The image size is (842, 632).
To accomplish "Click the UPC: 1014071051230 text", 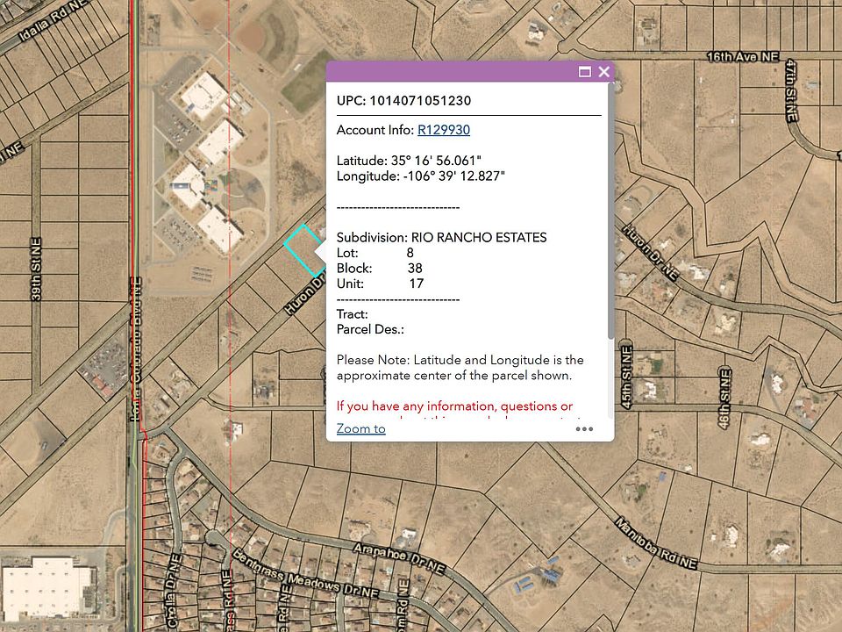I will [x=403, y=101].
